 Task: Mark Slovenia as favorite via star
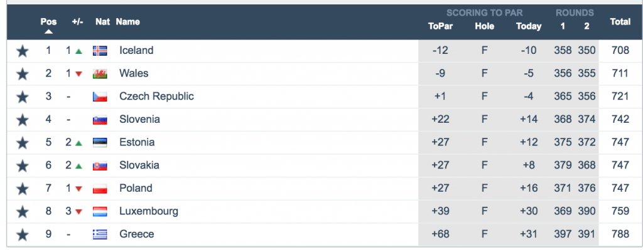coord(23,120)
